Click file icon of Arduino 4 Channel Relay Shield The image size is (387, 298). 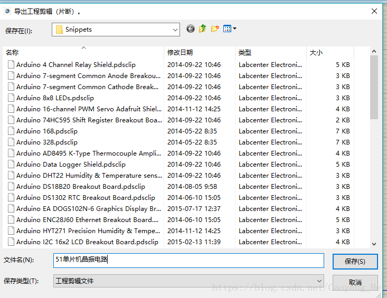11,64
